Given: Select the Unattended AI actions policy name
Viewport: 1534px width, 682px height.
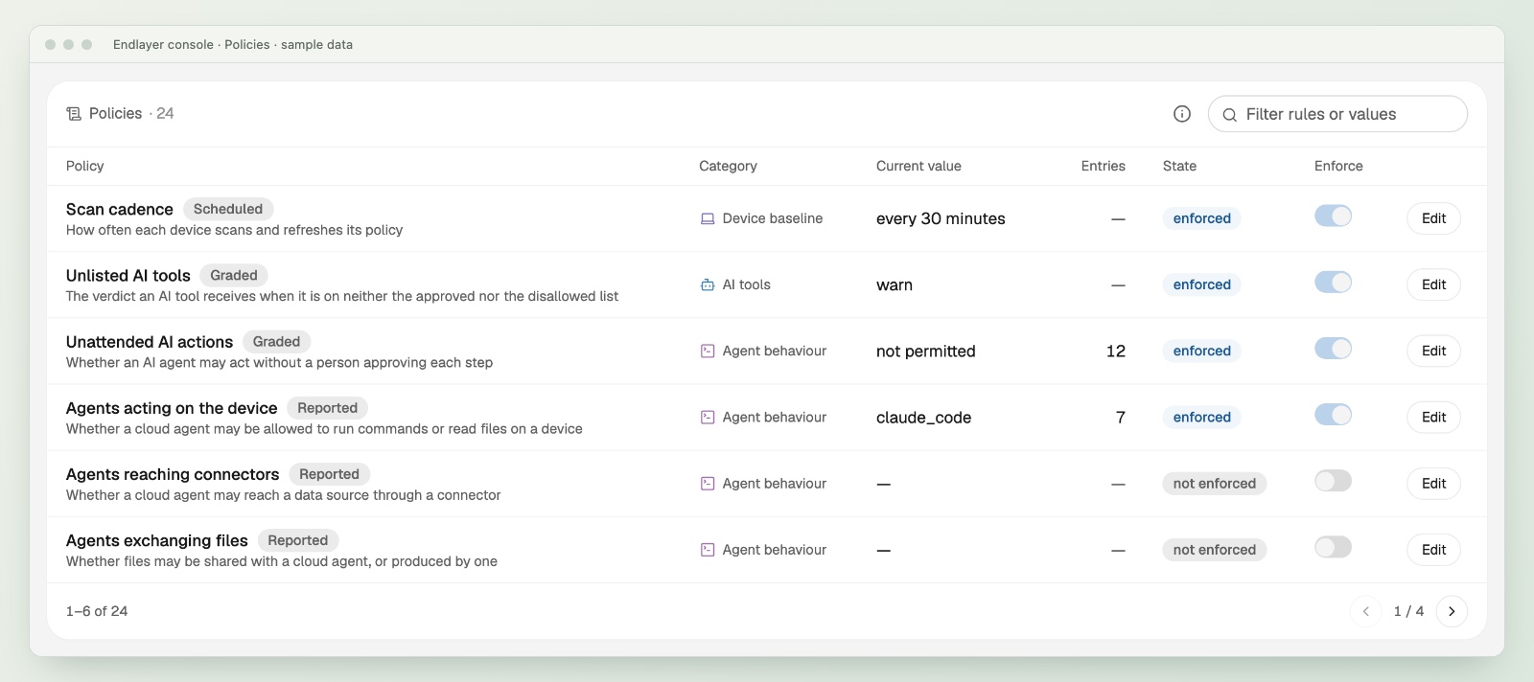Looking at the screenshot, I should point(150,341).
